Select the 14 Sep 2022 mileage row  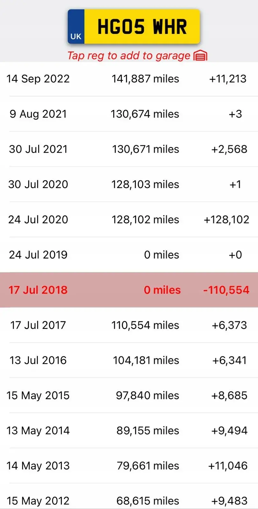click(x=129, y=79)
